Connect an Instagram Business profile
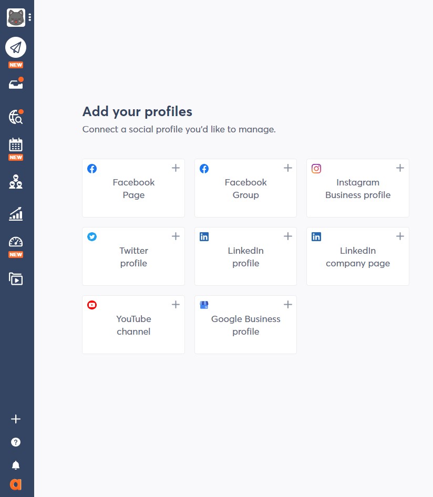The height and width of the screenshot is (497, 433). (357, 188)
